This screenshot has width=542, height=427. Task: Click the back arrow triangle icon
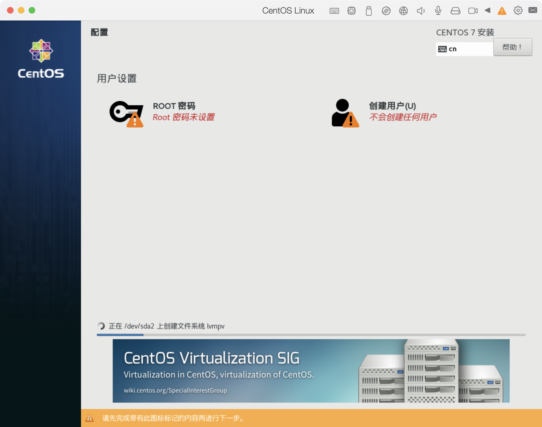pos(487,11)
